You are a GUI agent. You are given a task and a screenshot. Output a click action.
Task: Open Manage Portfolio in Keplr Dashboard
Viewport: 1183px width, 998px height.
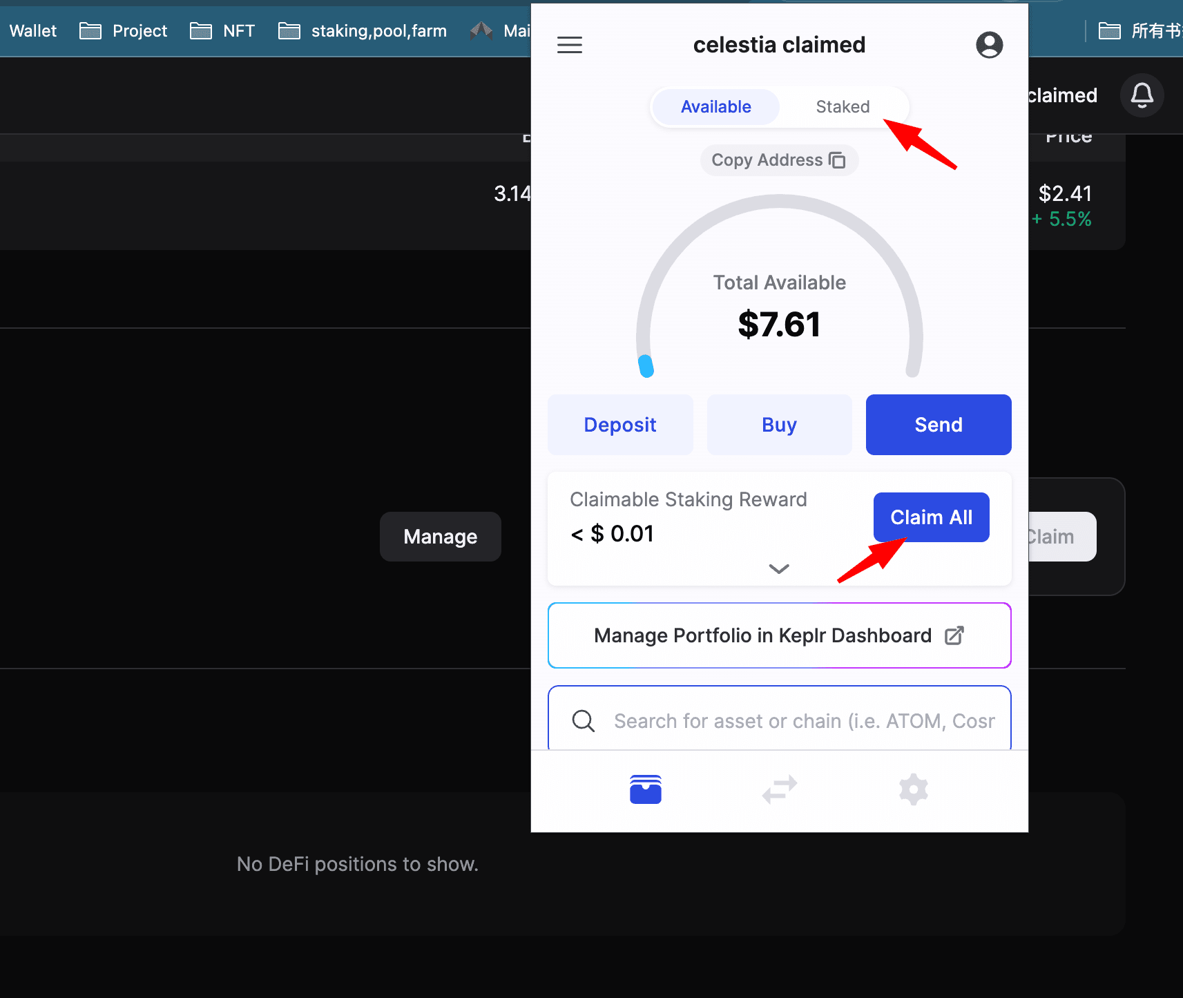(x=779, y=635)
